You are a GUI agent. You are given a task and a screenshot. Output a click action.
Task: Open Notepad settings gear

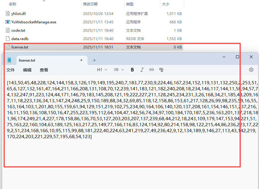pyautogui.click(x=251, y=70)
